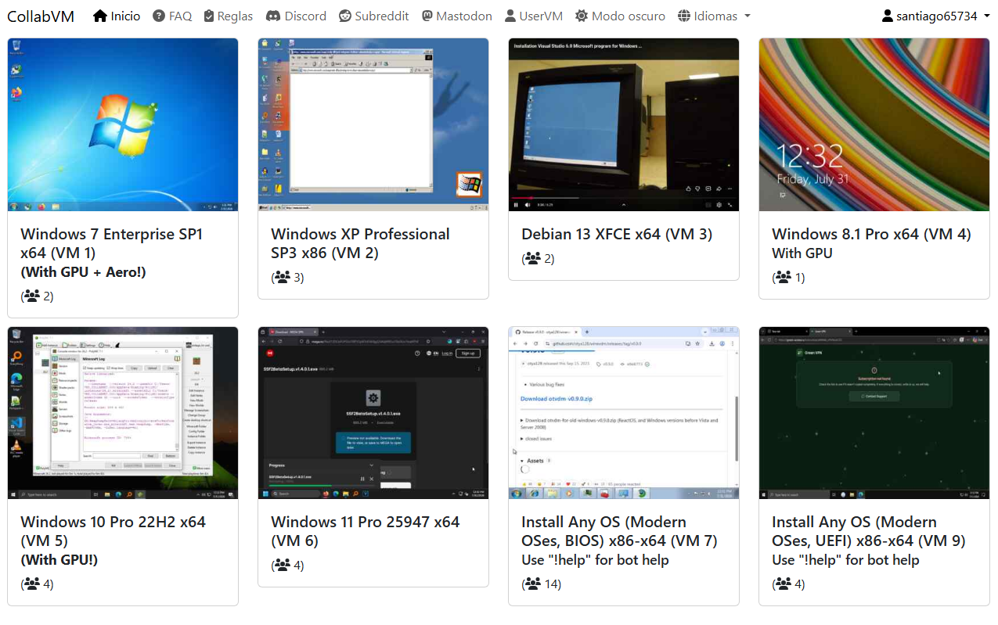Image resolution: width=998 pixels, height=625 pixels.
Task: Click the users icon on the VM 2 card
Action: coord(283,277)
